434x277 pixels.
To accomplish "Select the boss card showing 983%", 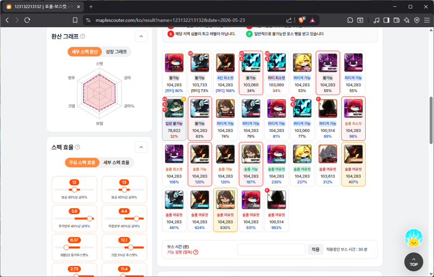I will (277, 210).
